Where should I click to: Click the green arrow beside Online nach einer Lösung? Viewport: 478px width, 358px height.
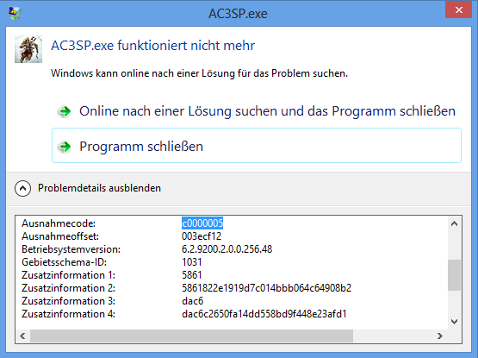pos(65,111)
